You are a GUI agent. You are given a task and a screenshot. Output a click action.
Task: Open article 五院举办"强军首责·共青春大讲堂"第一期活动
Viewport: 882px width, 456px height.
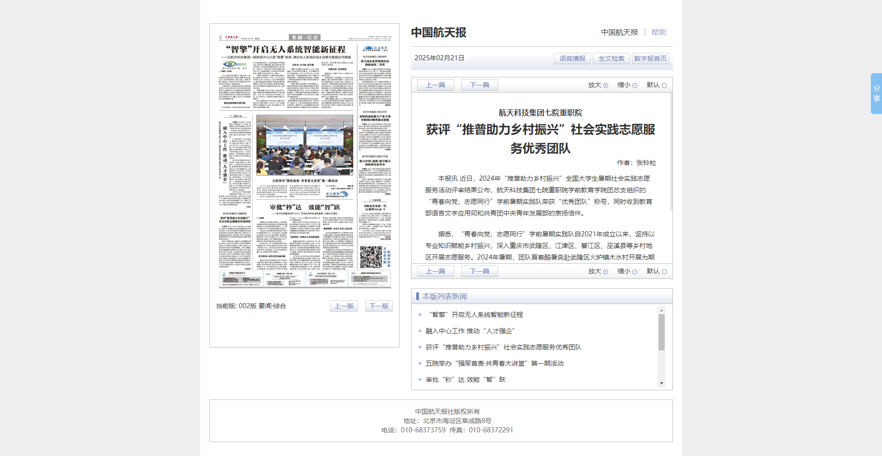495,363
